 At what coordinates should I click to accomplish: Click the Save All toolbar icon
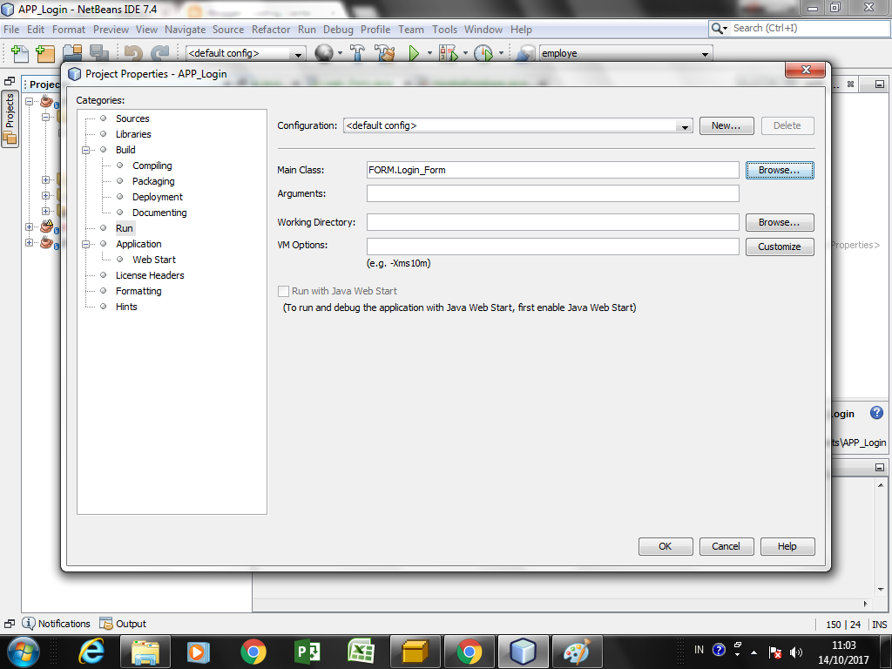[x=99, y=53]
